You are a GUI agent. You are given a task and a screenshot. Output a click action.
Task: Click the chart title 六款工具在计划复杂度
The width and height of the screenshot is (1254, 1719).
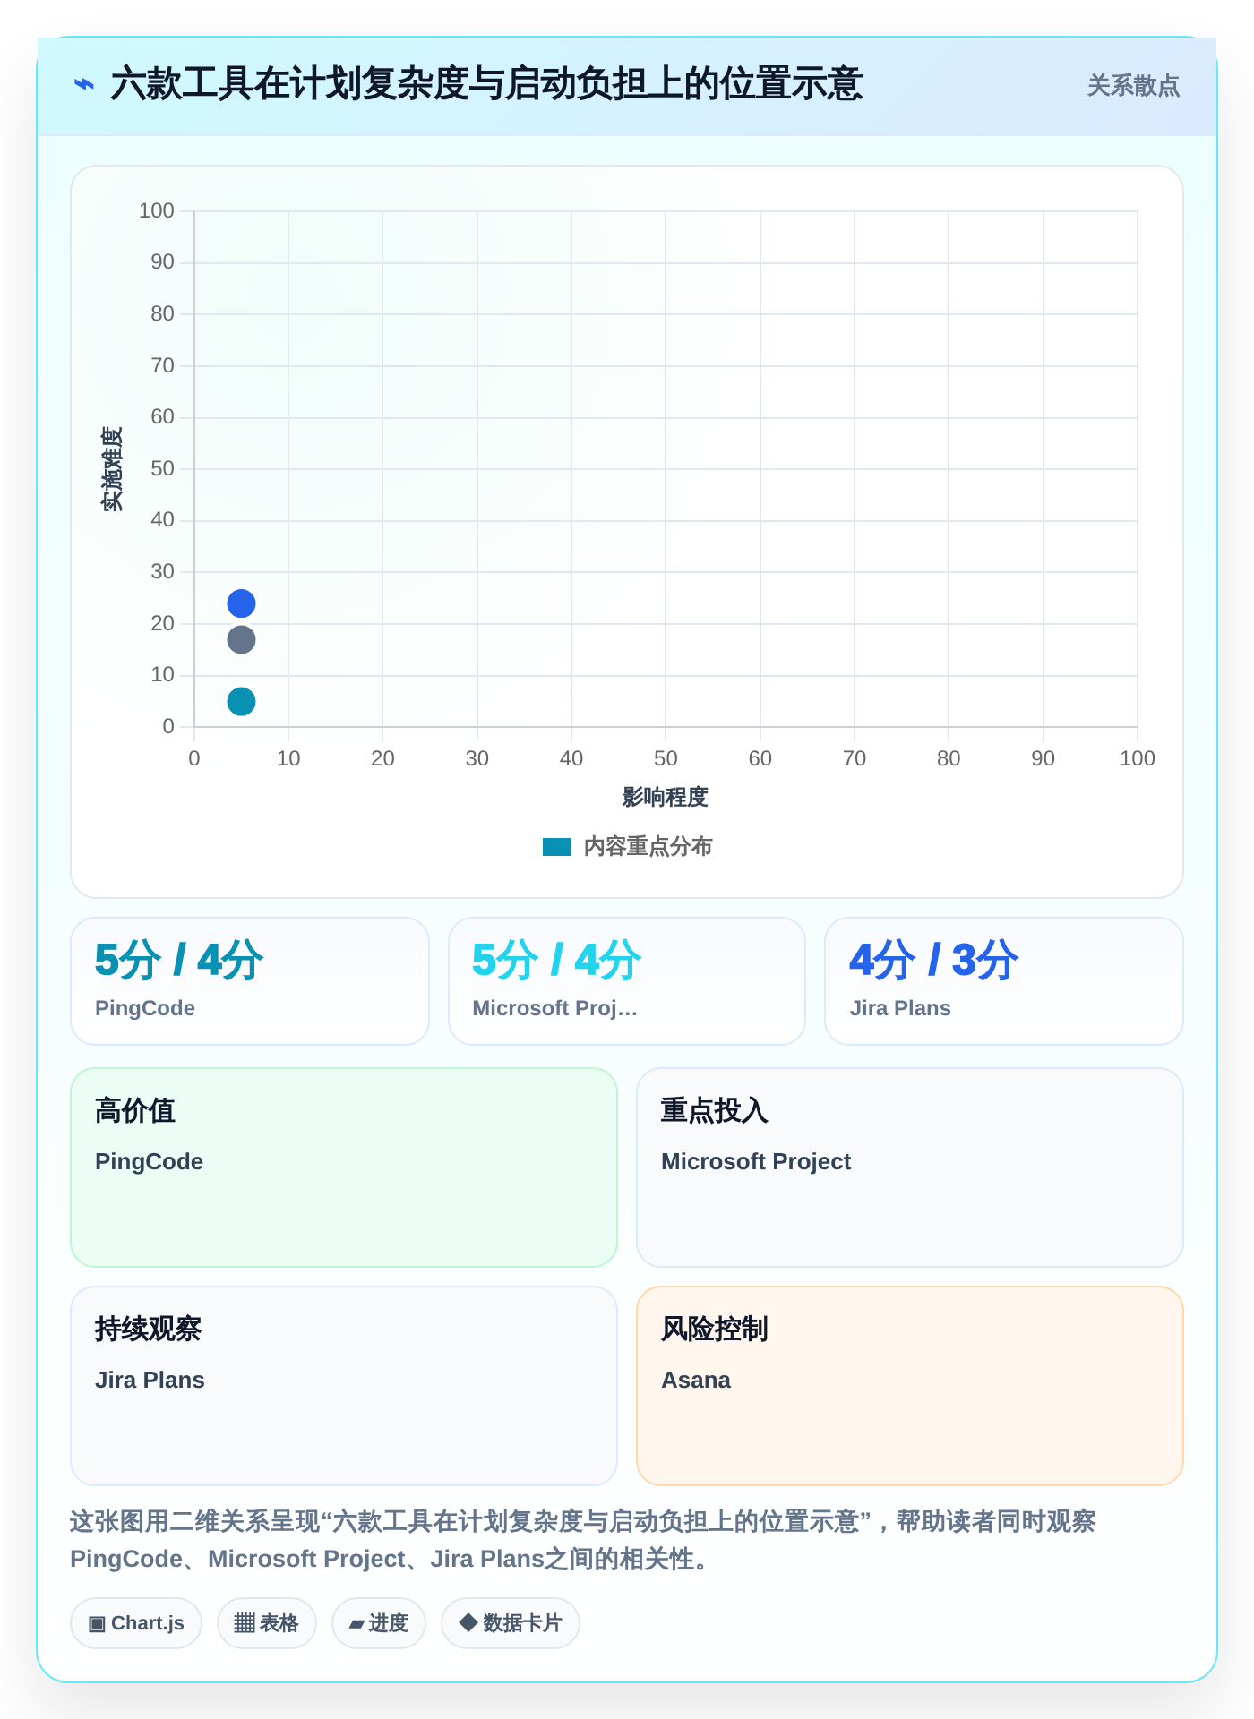pyautogui.click(x=486, y=84)
